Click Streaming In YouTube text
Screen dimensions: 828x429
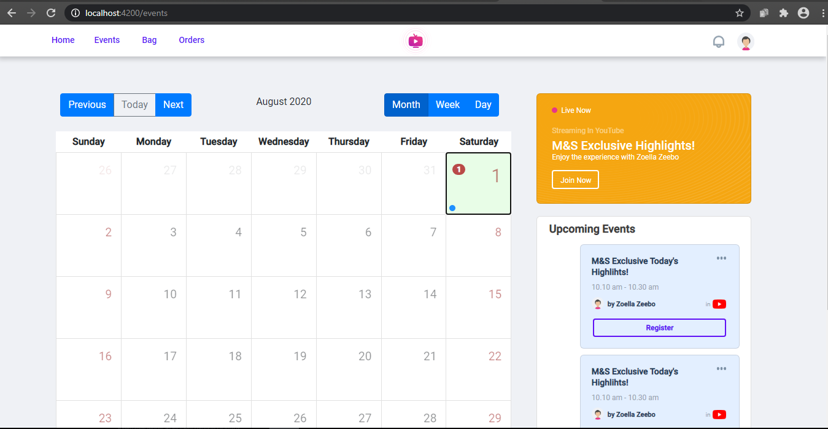pos(588,131)
